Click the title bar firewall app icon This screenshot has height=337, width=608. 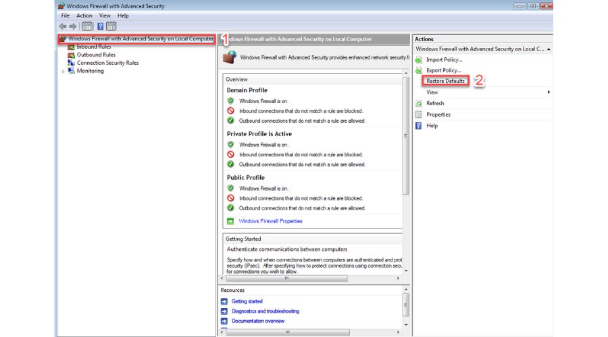[61, 6]
